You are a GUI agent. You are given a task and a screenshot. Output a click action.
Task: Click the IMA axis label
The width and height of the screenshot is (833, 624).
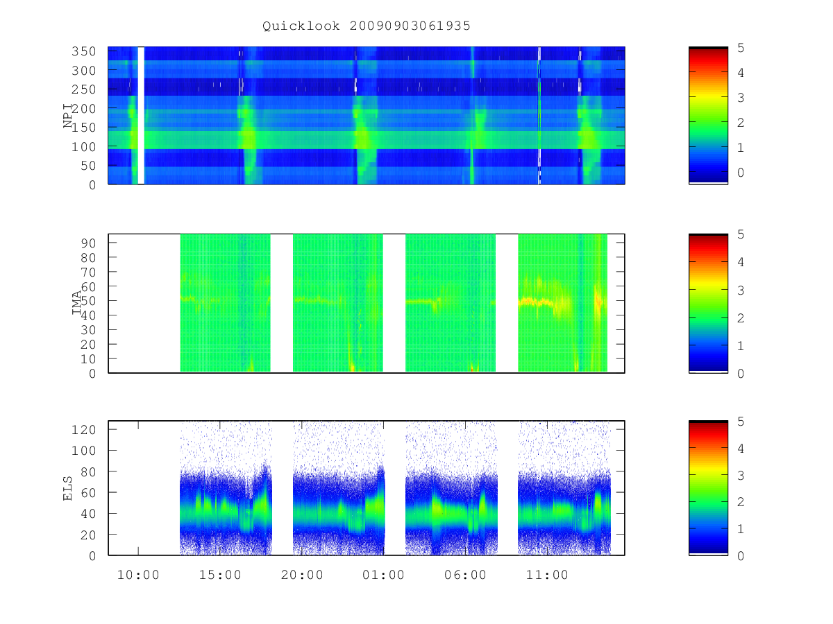(76, 303)
